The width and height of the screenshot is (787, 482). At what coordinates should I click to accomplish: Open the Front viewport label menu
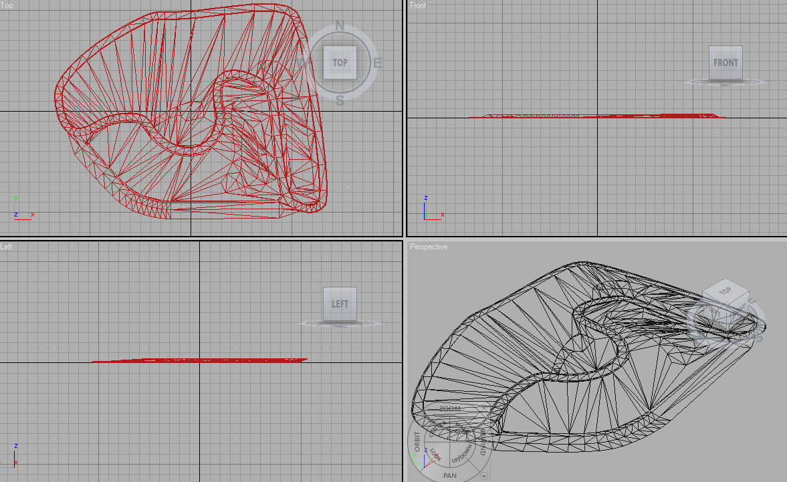[x=418, y=5]
